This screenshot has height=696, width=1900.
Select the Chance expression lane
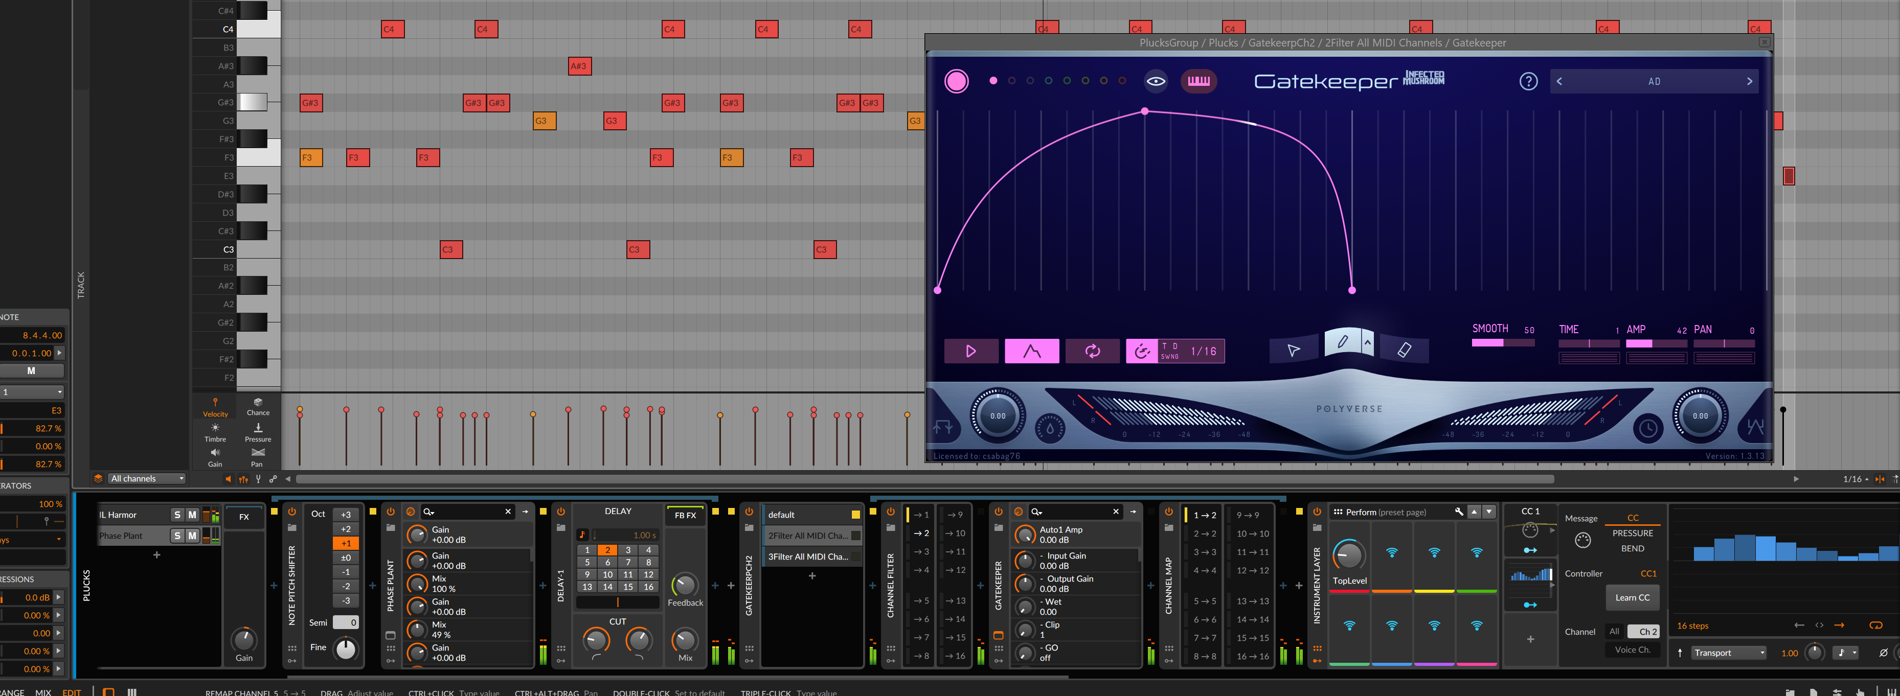pos(258,408)
